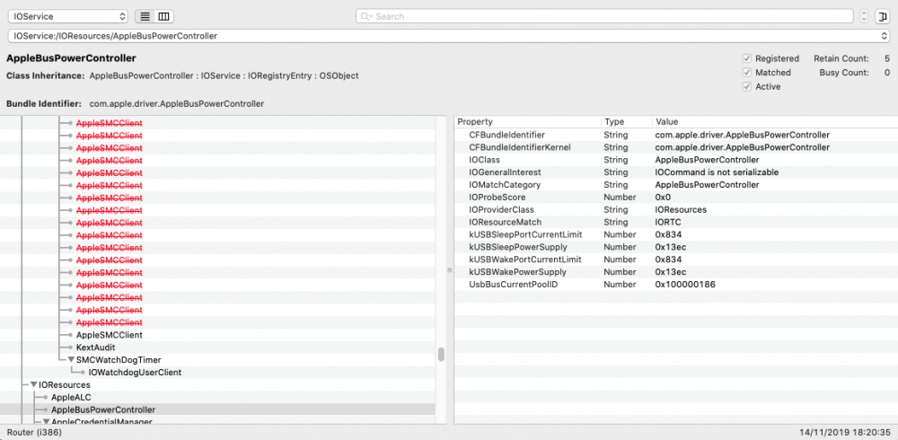
Task: Click the Search field
Action: (x=604, y=17)
